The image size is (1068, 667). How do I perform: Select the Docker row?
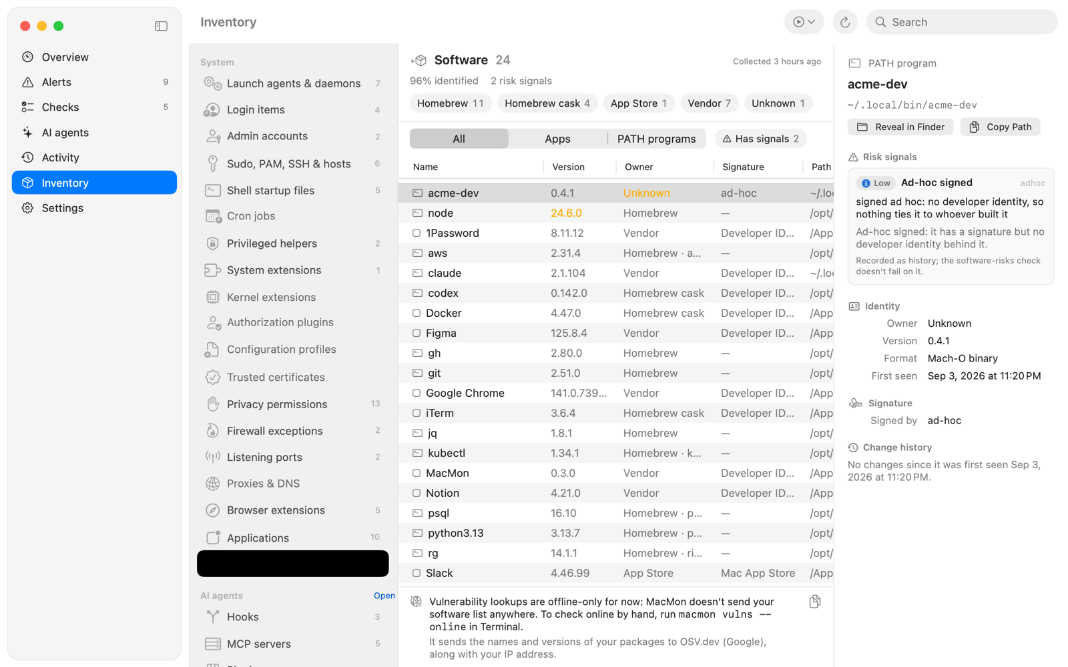615,313
